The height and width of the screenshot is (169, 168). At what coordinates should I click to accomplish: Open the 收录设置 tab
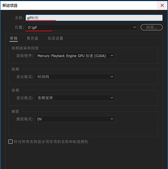(x=55, y=38)
